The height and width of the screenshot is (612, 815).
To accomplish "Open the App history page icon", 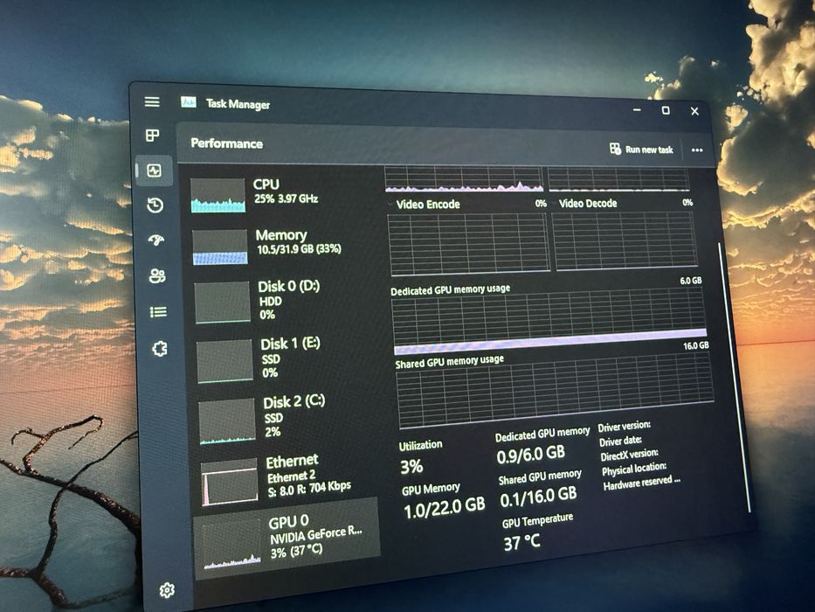I will (x=155, y=205).
